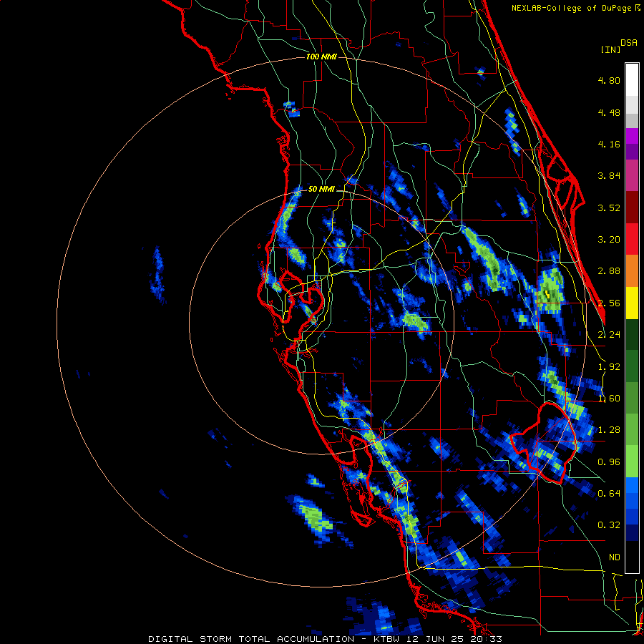The width and height of the screenshot is (644, 644).
Task: Select the pink legend swatch beside 3.84
Action: coord(632,176)
